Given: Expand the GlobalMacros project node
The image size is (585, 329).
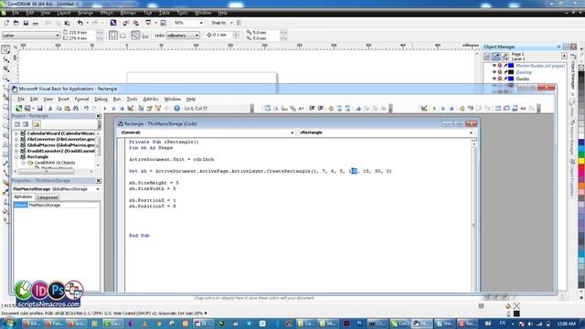Looking at the screenshot, I should tap(16, 145).
